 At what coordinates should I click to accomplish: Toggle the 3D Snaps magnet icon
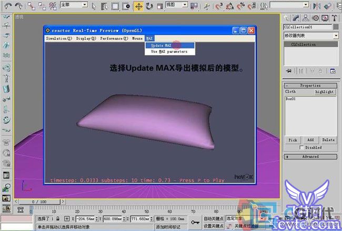[x=219, y=6]
